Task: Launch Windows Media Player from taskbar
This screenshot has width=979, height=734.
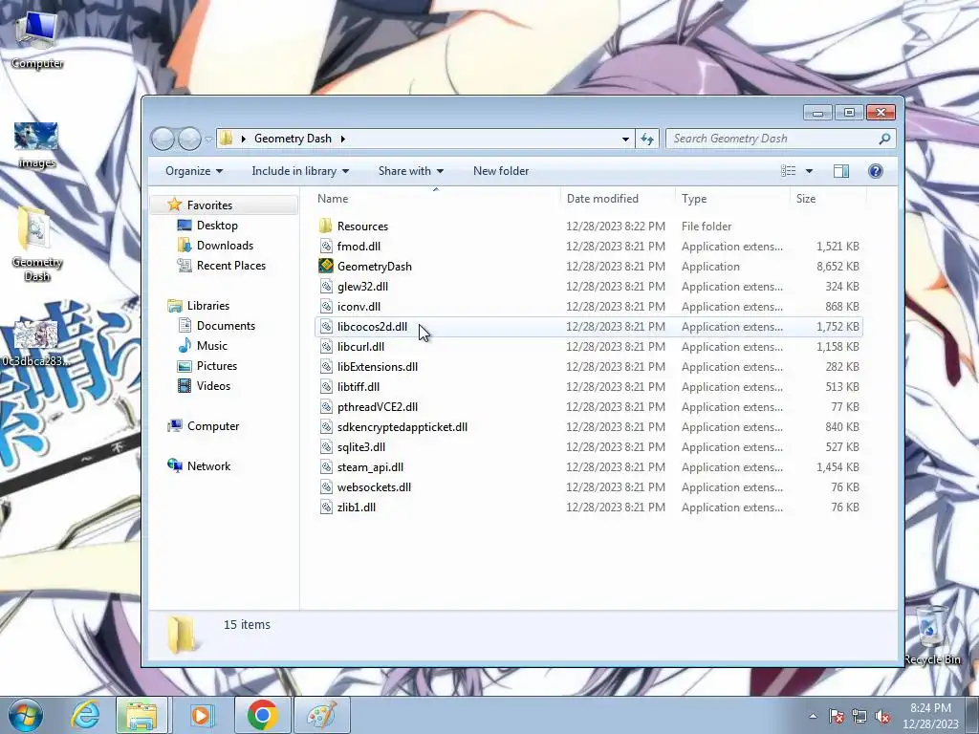Action: 201,715
